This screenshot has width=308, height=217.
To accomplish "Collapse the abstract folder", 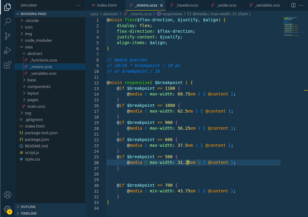I will click(x=50, y=53).
